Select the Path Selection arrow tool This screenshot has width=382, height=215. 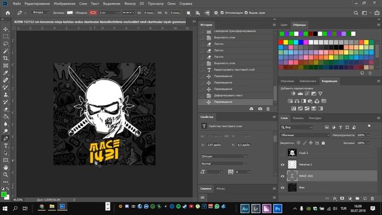pyautogui.click(x=5, y=153)
